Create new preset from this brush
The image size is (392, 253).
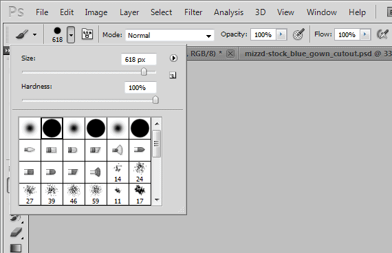click(x=173, y=75)
